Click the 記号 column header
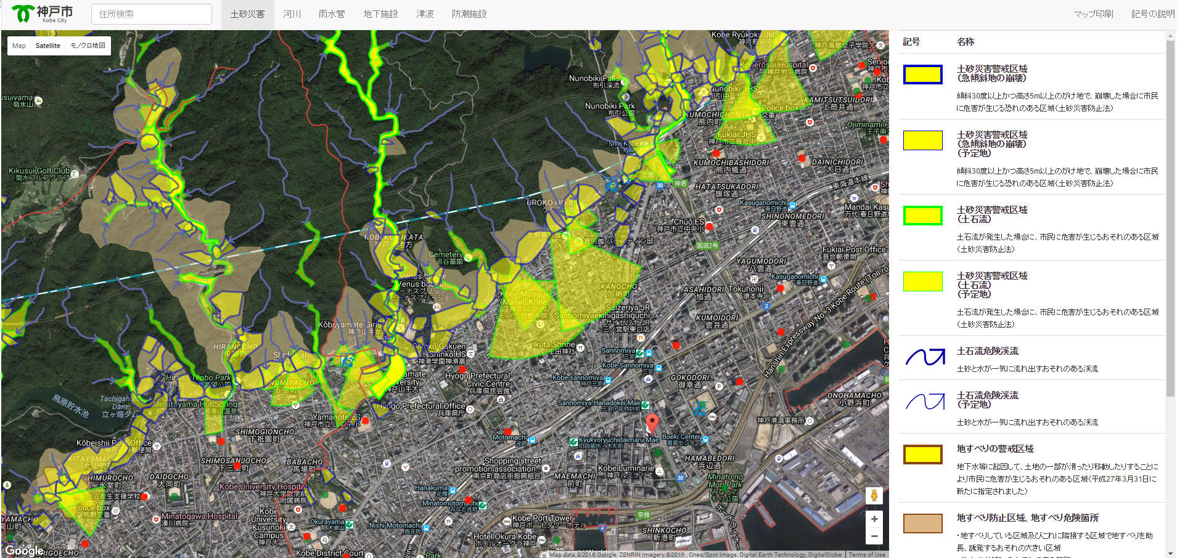 coord(911,42)
